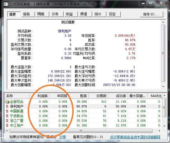The height and width of the screenshot is (143, 170).
Task: Select the 浙江广厦 row in the list
Action: (x=83, y=121)
